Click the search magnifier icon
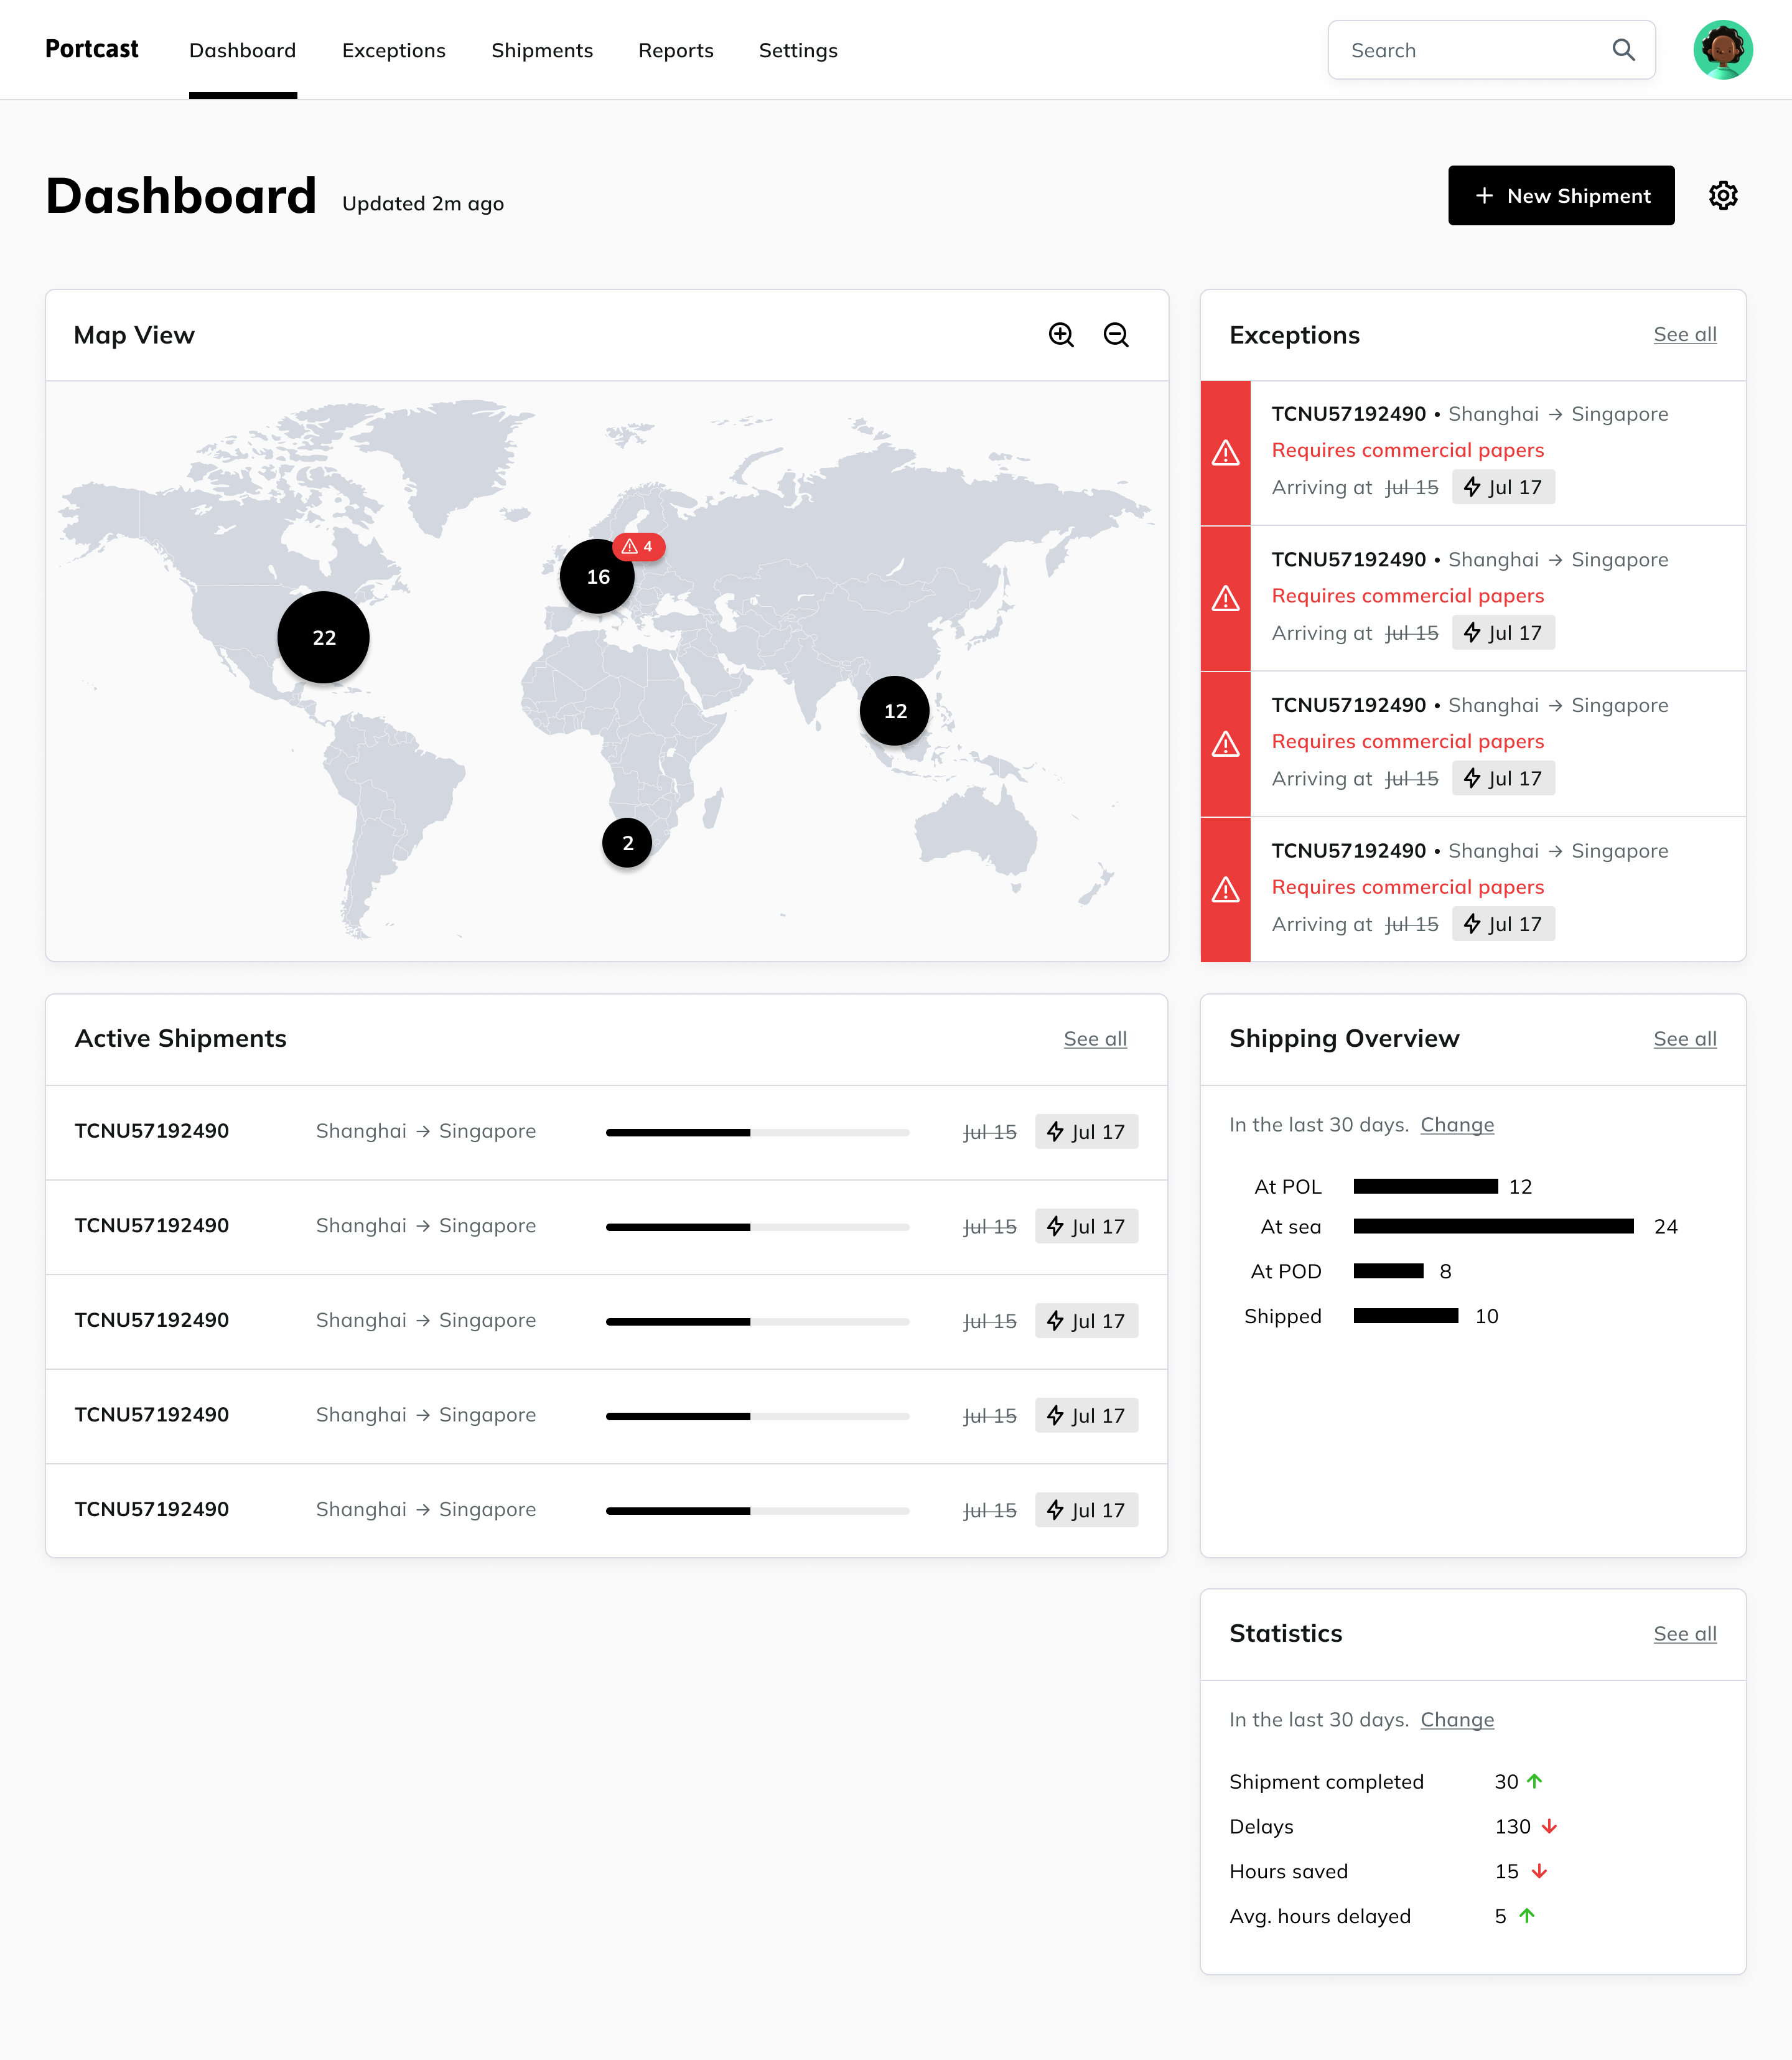Viewport: 1792px width, 2060px height. coord(1623,50)
